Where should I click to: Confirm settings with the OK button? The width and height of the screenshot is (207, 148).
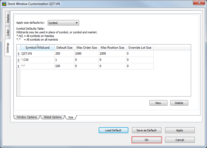tap(147, 140)
